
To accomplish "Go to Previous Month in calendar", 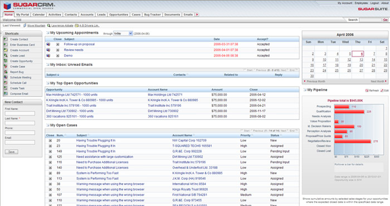I will coord(314,81).
